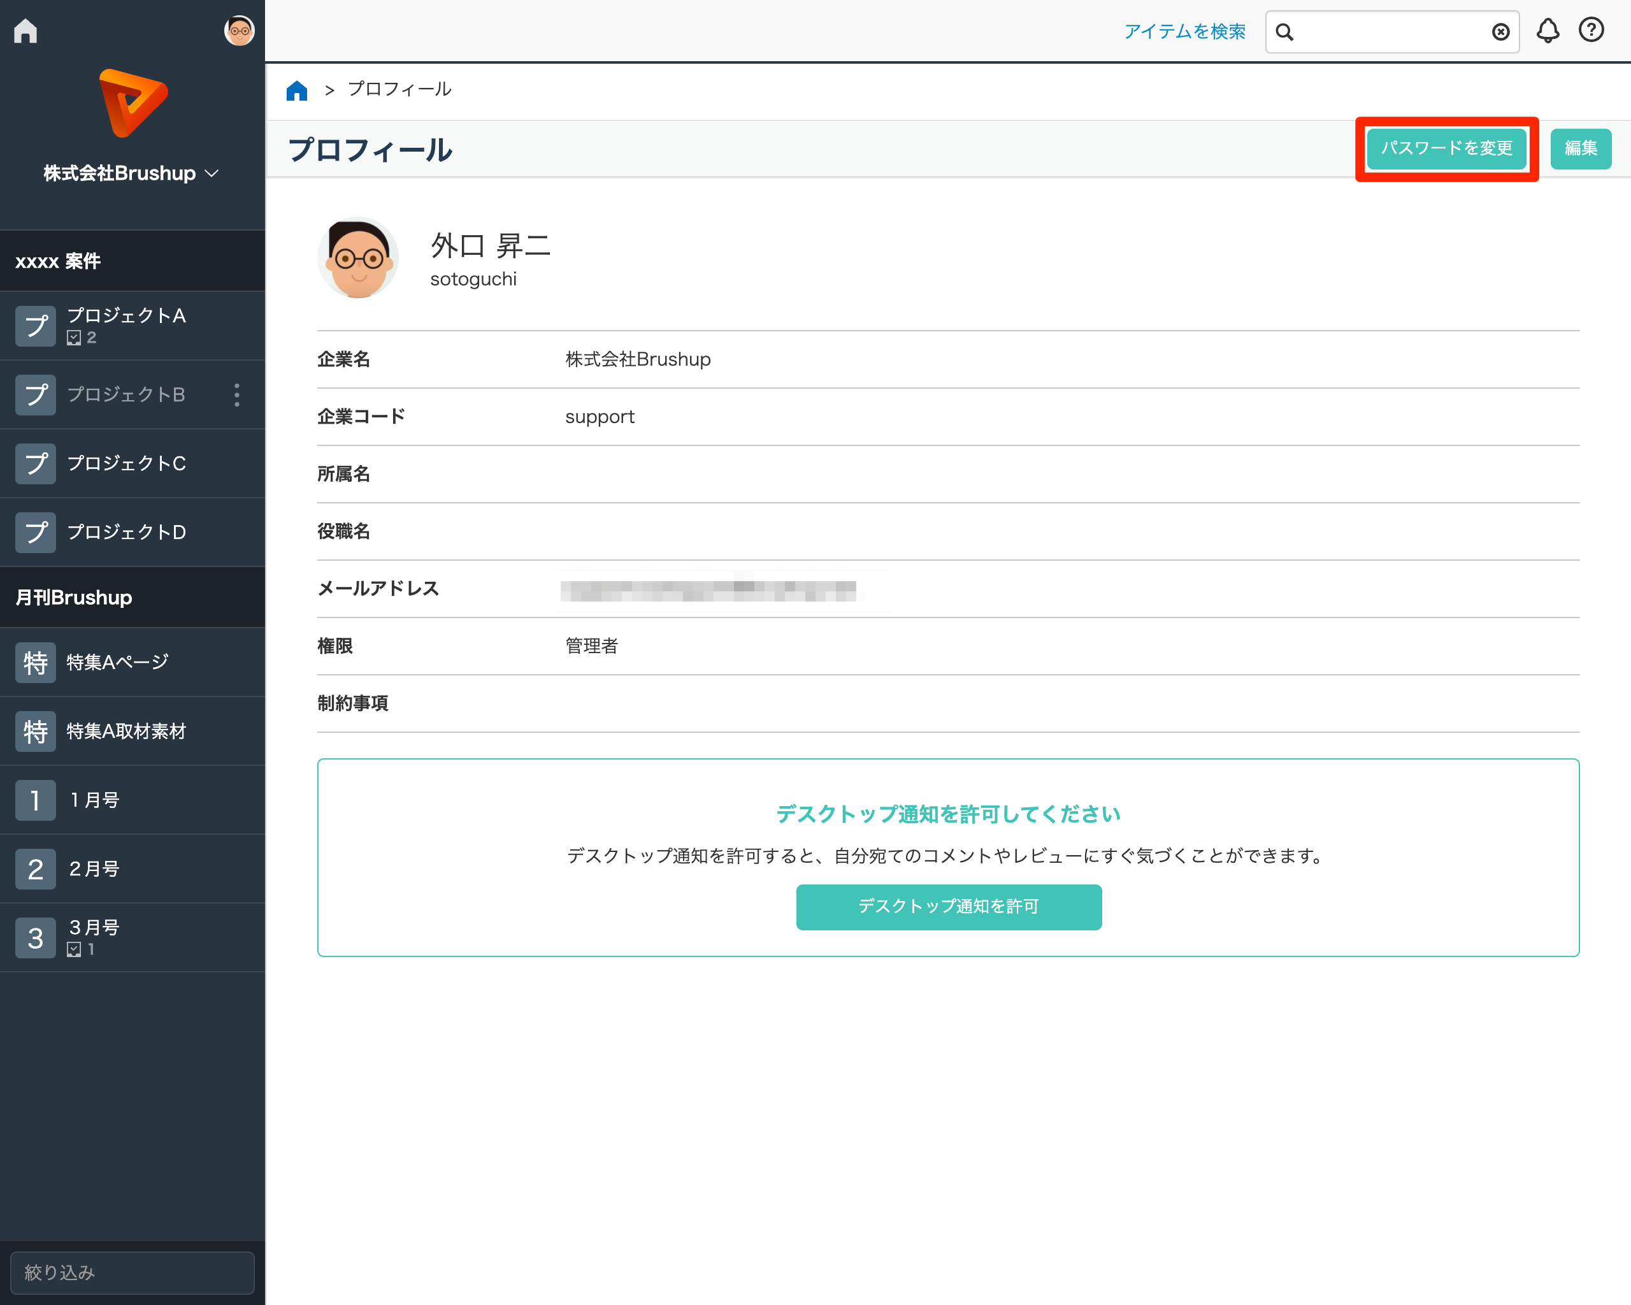
Task: Click the 所属名 label
Action: coord(343,474)
